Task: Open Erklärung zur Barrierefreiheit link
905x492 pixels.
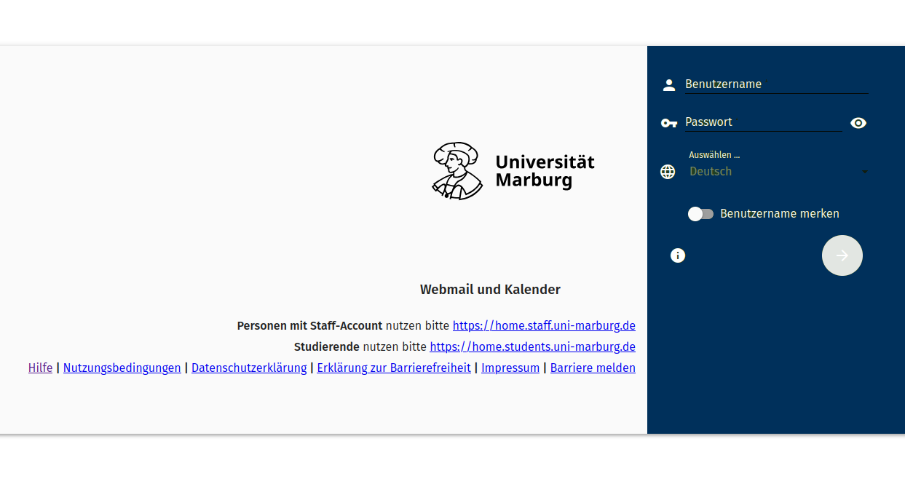Action: [394, 368]
